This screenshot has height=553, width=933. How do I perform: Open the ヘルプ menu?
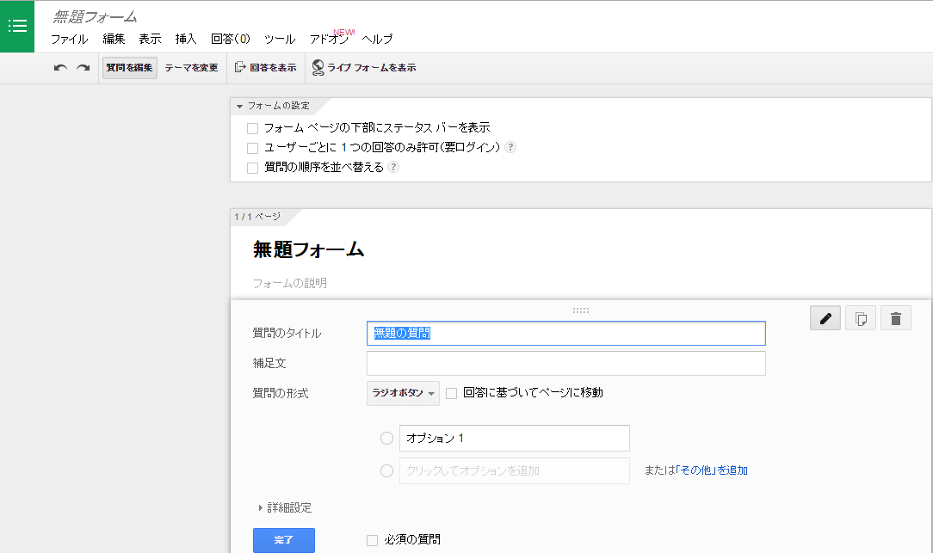pos(377,40)
